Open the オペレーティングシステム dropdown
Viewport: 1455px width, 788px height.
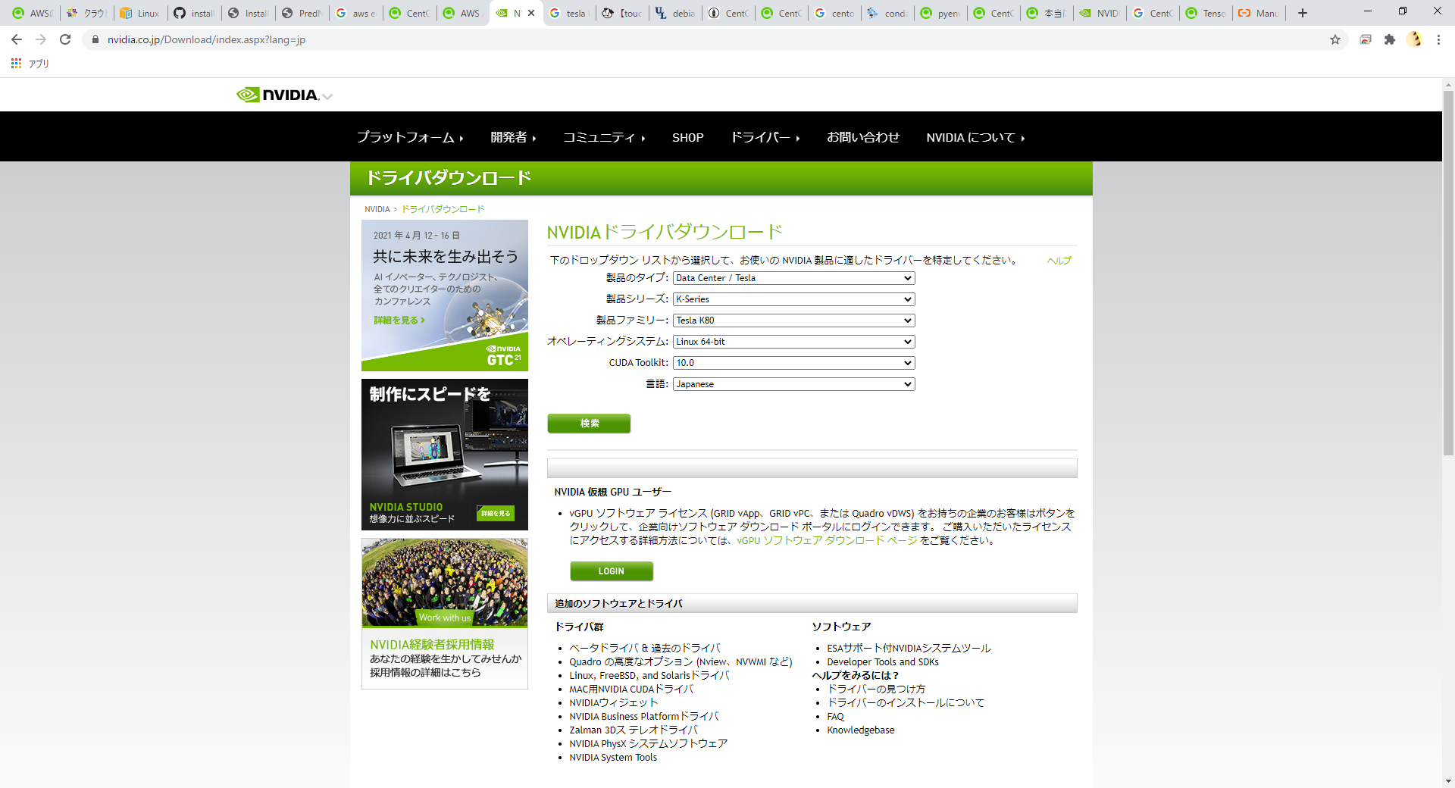pyautogui.click(x=793, y=342)
